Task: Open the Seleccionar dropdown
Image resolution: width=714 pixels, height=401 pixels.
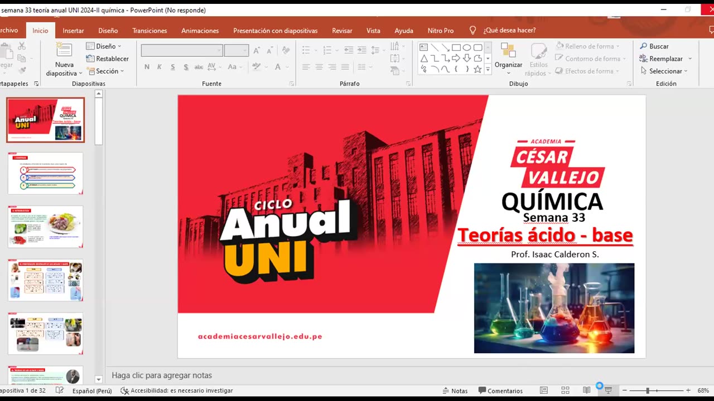Action: (664, 71)
